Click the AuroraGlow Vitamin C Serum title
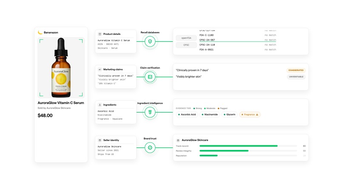 pos(61,103)
